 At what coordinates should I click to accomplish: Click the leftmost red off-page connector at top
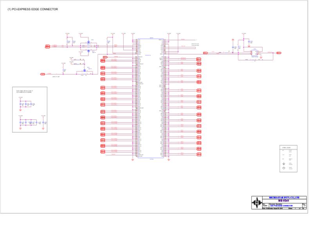pos(47,47)
